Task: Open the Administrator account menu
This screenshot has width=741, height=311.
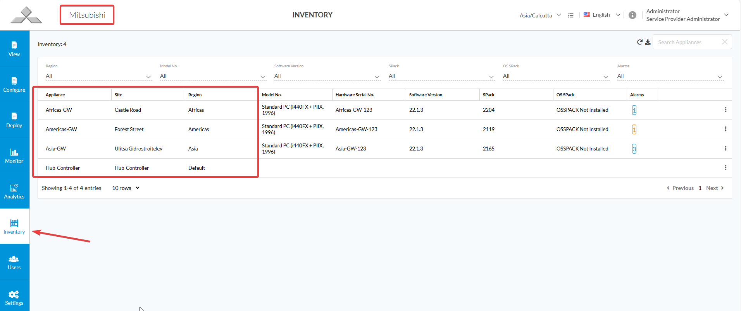Action: tap(687, 15)
